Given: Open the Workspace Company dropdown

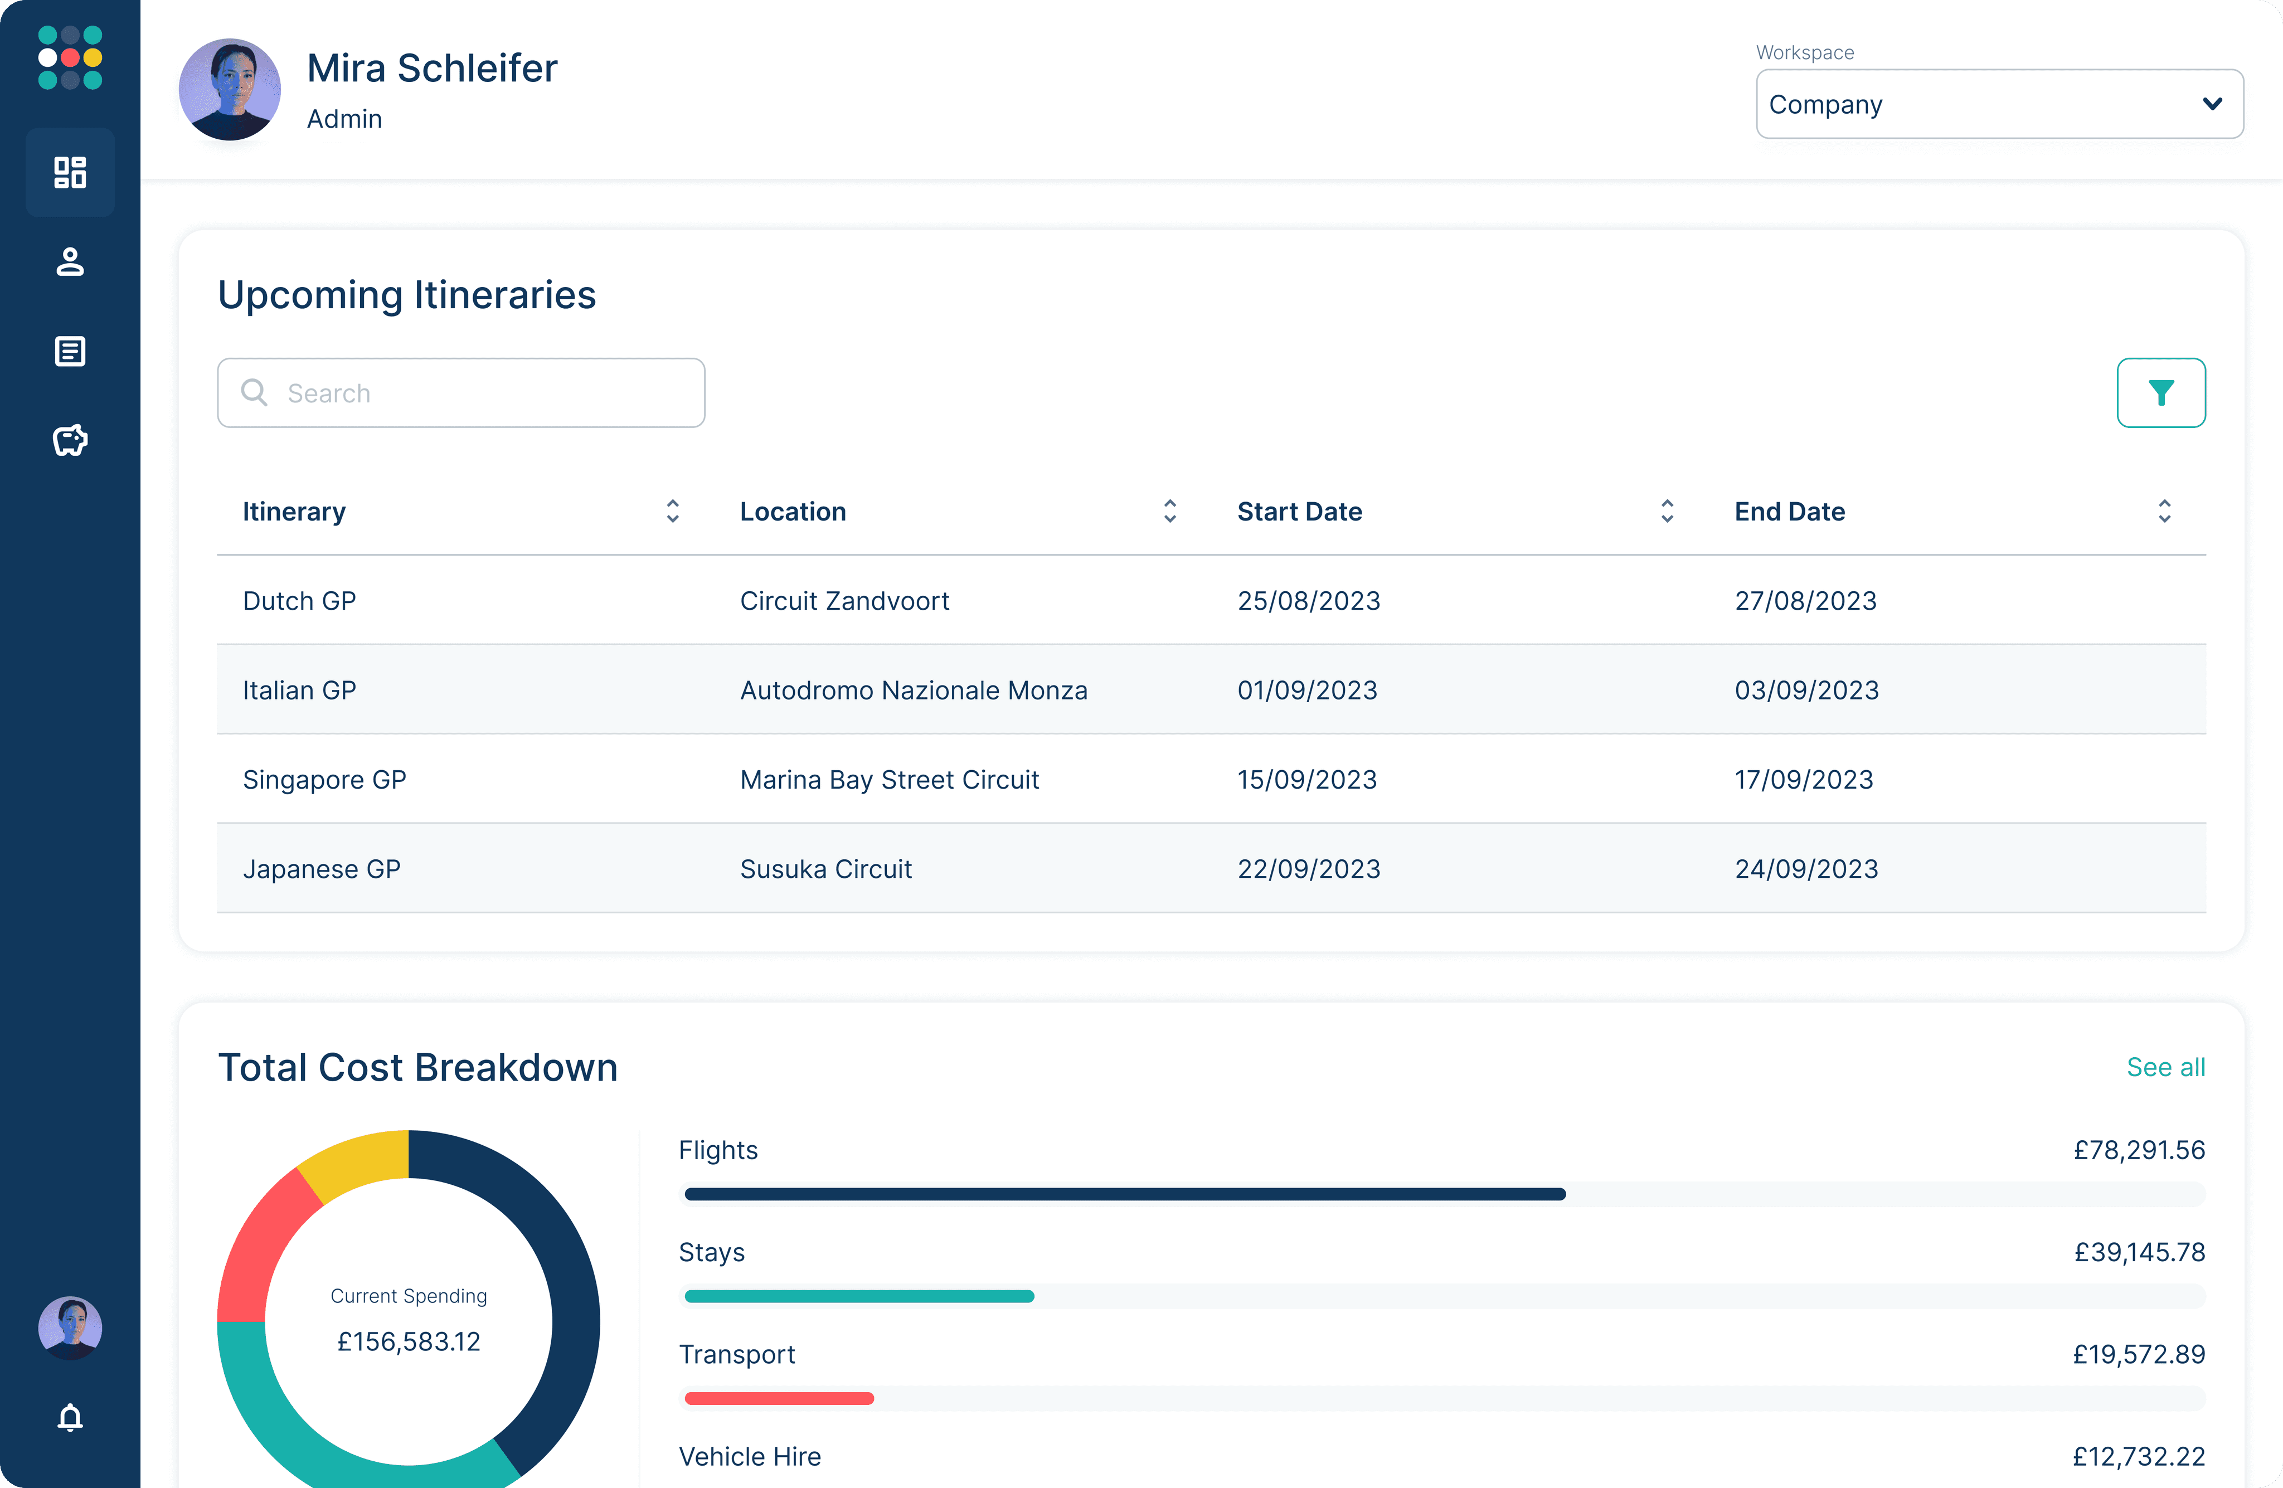Looking at the screenshot, I should point(1999,104).
